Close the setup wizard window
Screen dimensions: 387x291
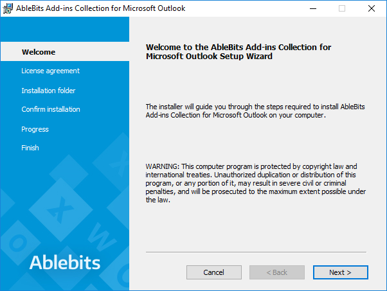point(372,8)
